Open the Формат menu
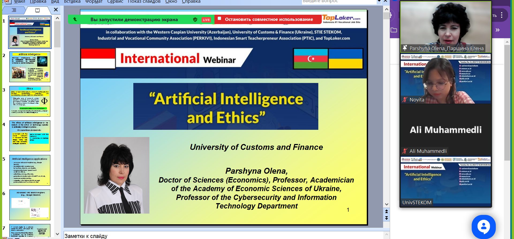Image resolution: width=514 pixels, height=239 pixels. click(x=94, y=2)
